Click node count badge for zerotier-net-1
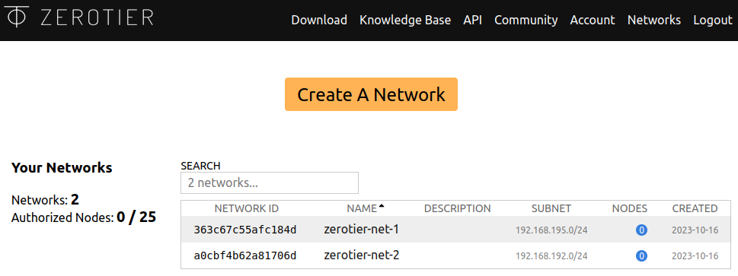 tap(641, 230)
